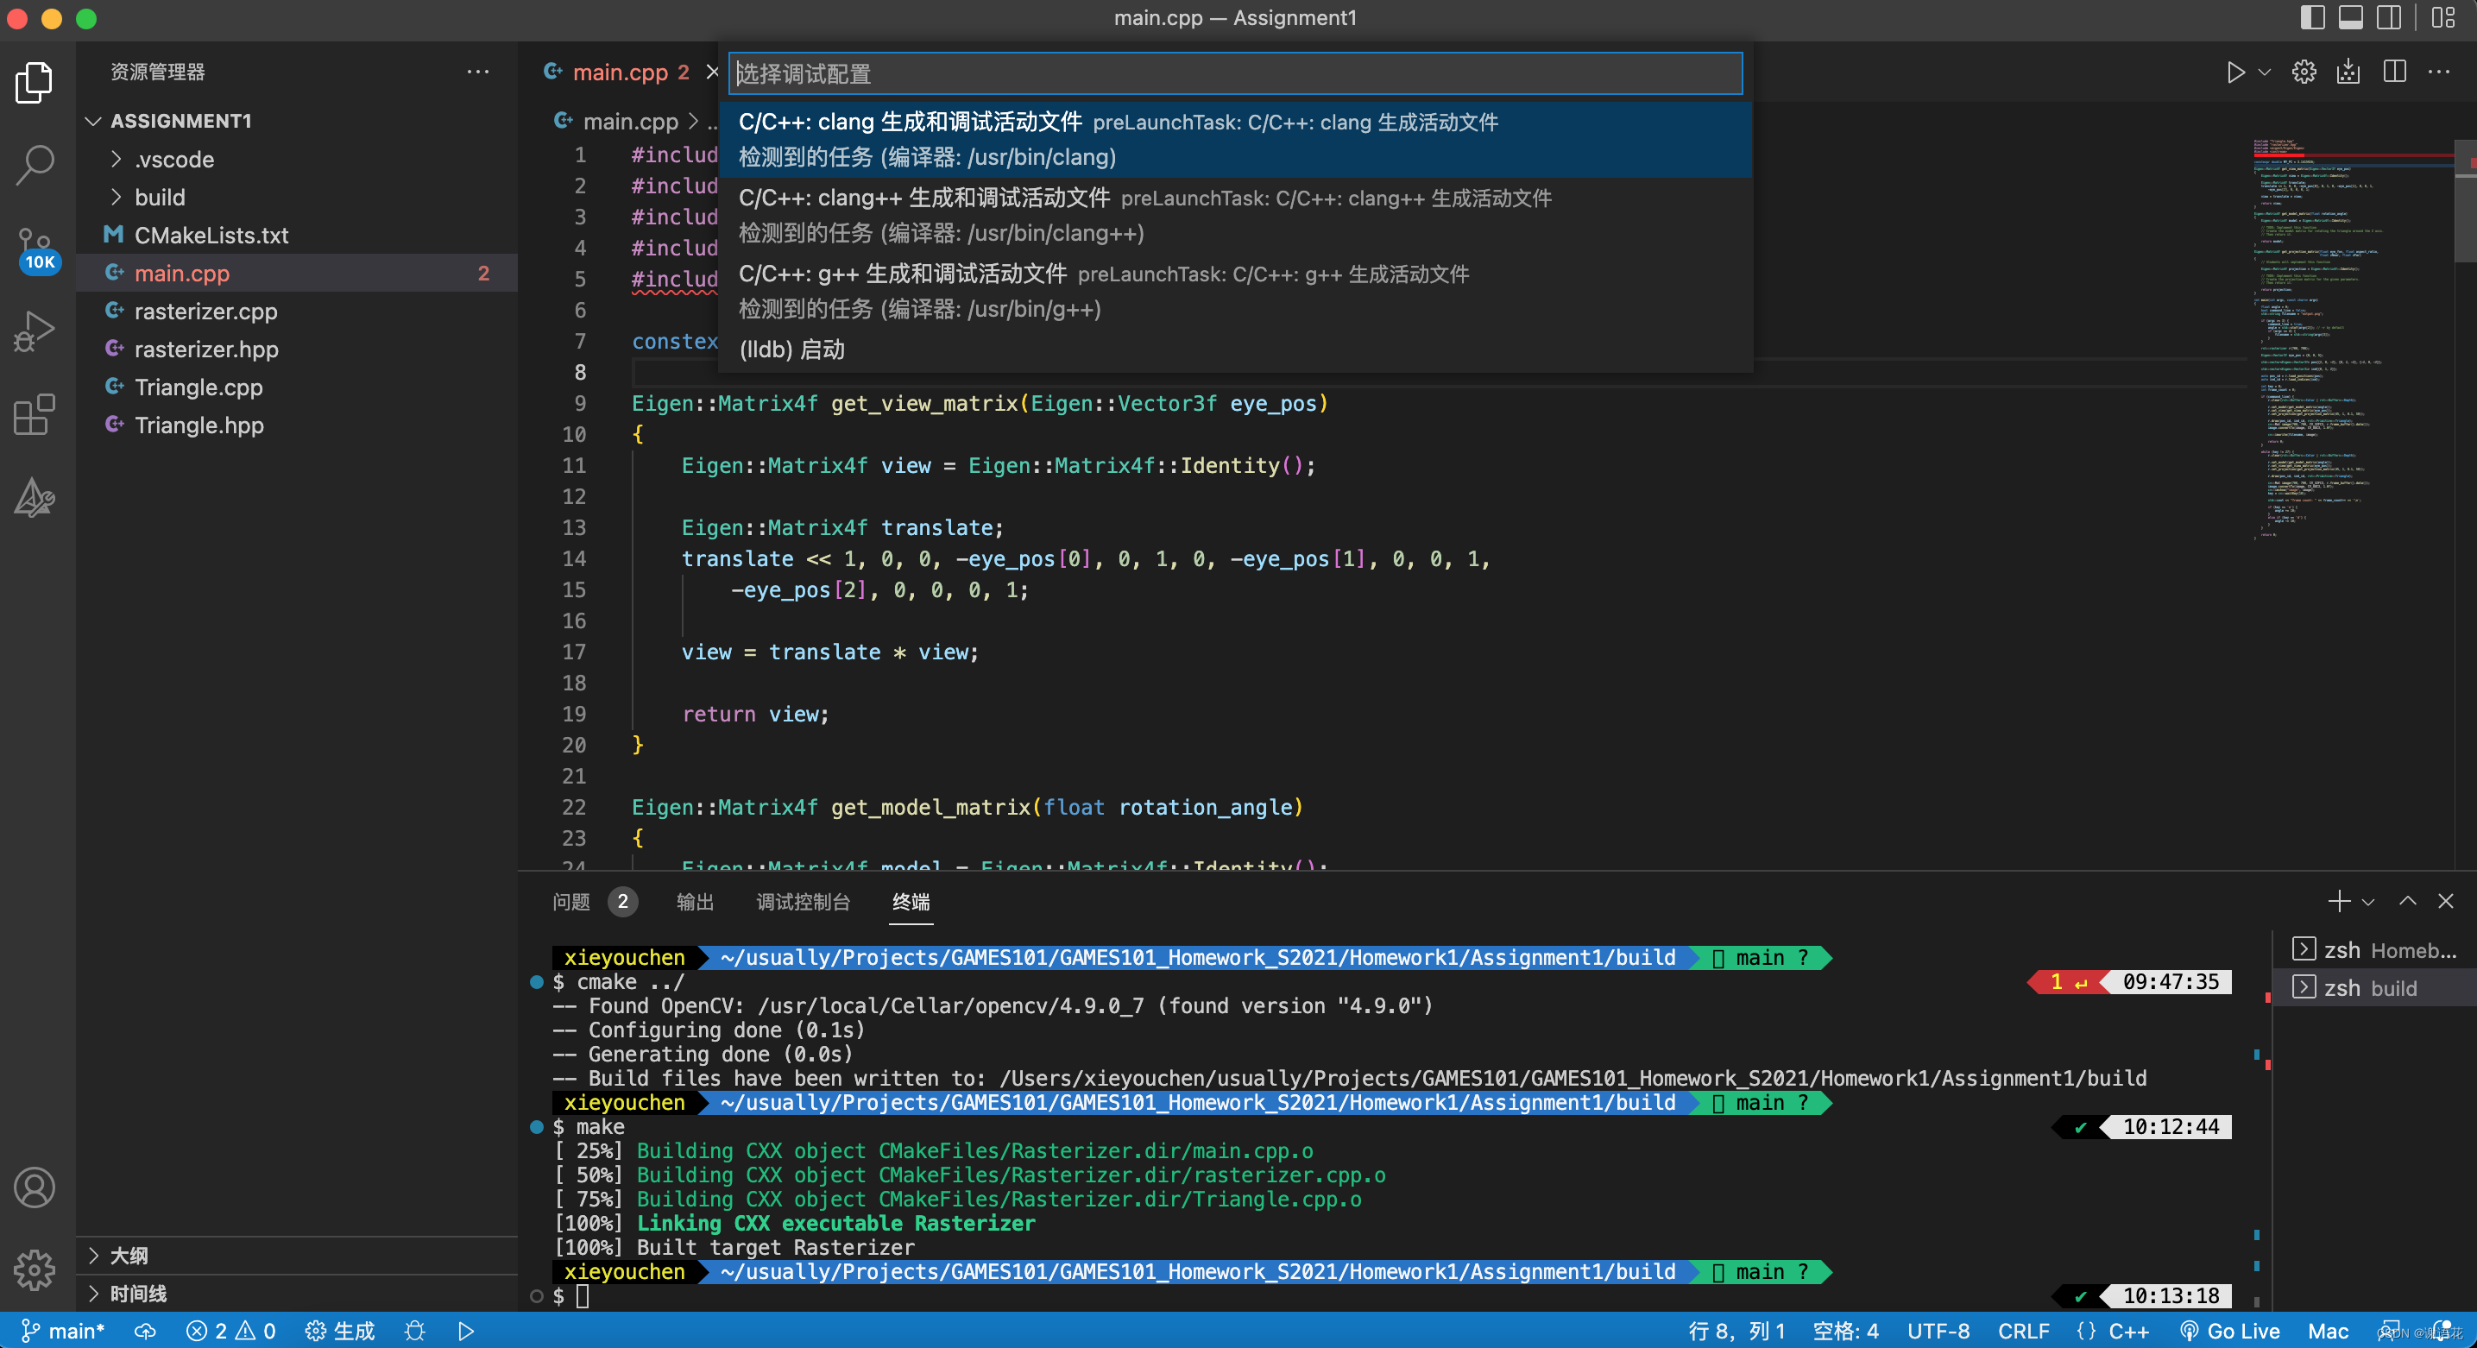Toggle the 调试控制台 debug console tab

(x=804, y=902)
